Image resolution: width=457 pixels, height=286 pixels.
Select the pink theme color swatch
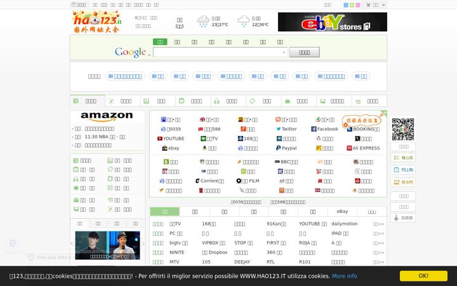[x=358, y=5]
